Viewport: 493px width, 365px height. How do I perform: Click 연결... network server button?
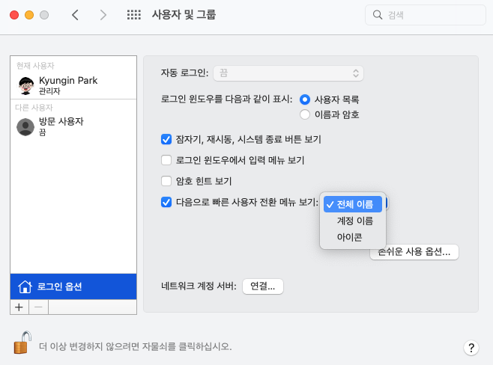coord(263,286)
